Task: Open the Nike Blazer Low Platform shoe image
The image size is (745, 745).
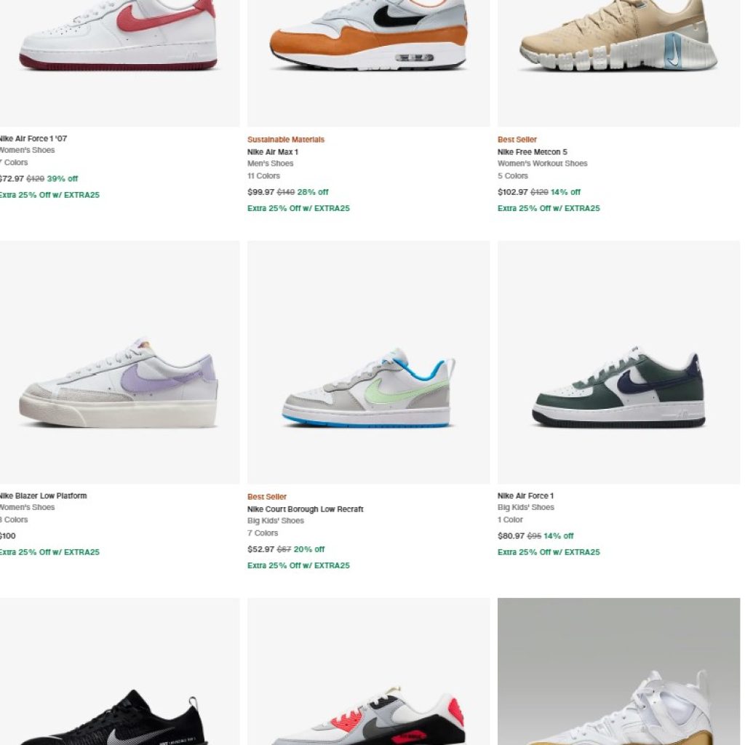Action: coord(119,362)
